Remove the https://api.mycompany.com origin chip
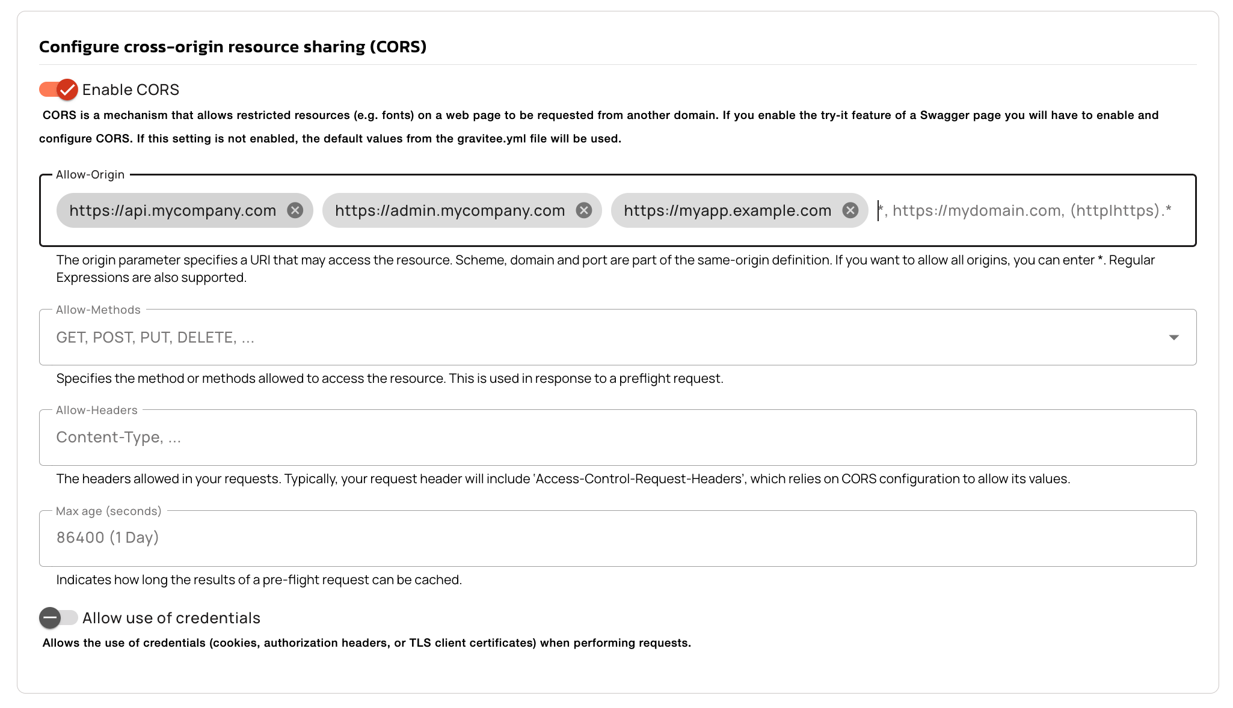This screenshot has width=1233, height=708. [x=295, y=210]
